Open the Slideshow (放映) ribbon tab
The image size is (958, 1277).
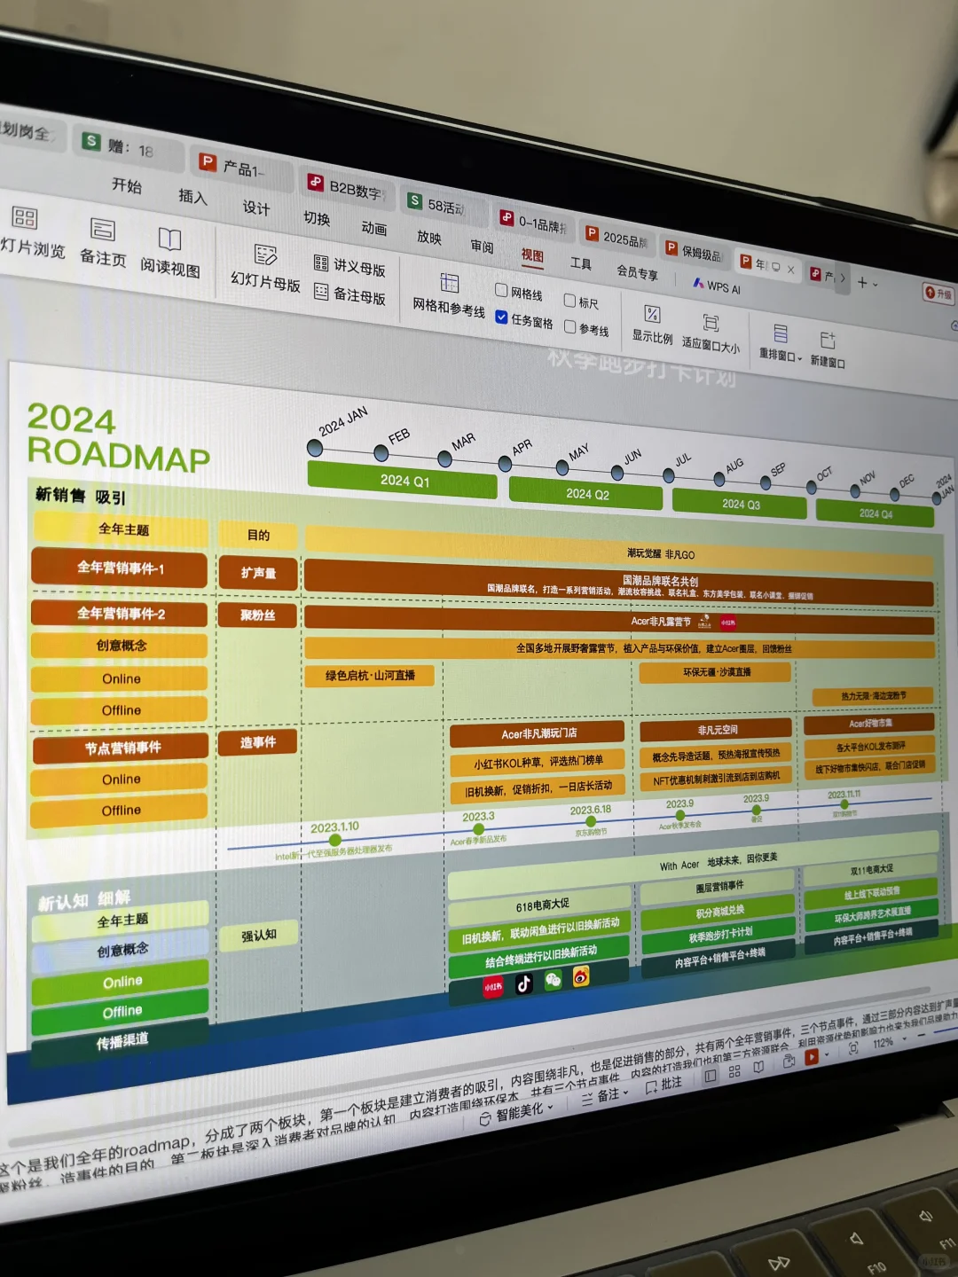click(x=429, y=238)
